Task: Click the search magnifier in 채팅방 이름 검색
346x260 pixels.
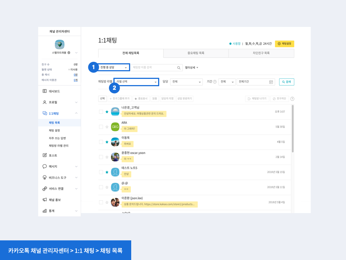Action: click(179, 68)
